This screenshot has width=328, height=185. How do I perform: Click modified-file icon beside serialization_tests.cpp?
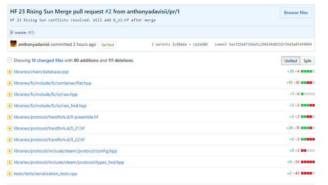tap(9, 174)
